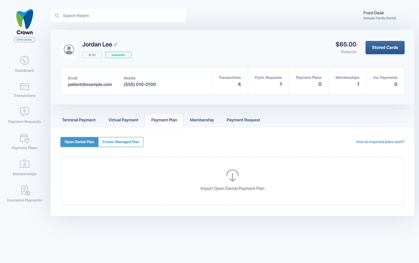Click the search magnifier icon
419x263 pixels.
coord(57,16)
